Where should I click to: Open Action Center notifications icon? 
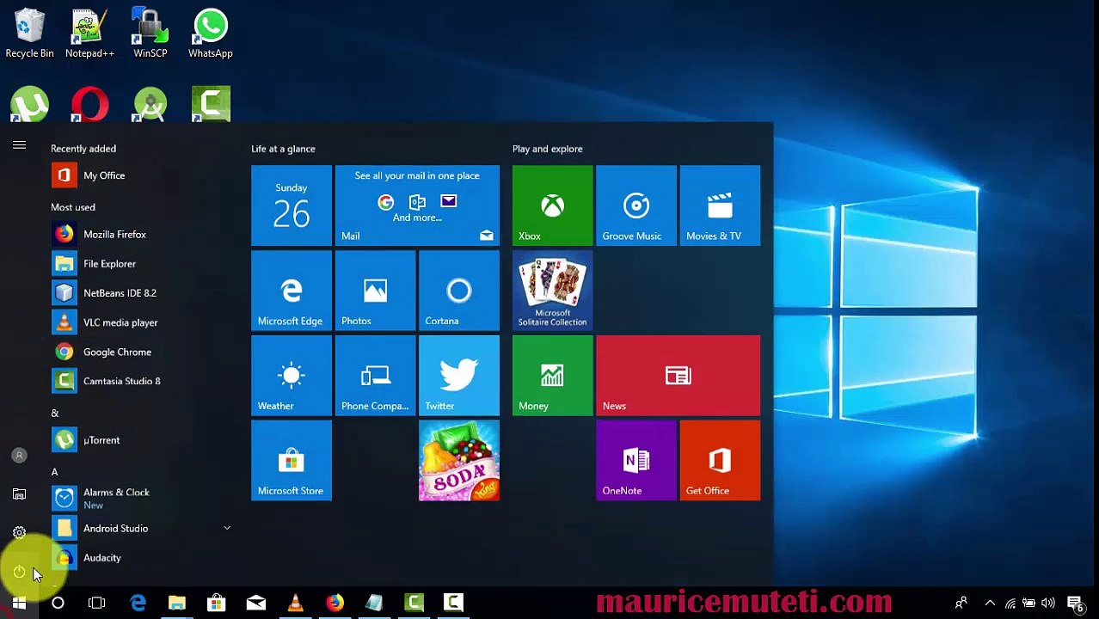[1075, 604]
